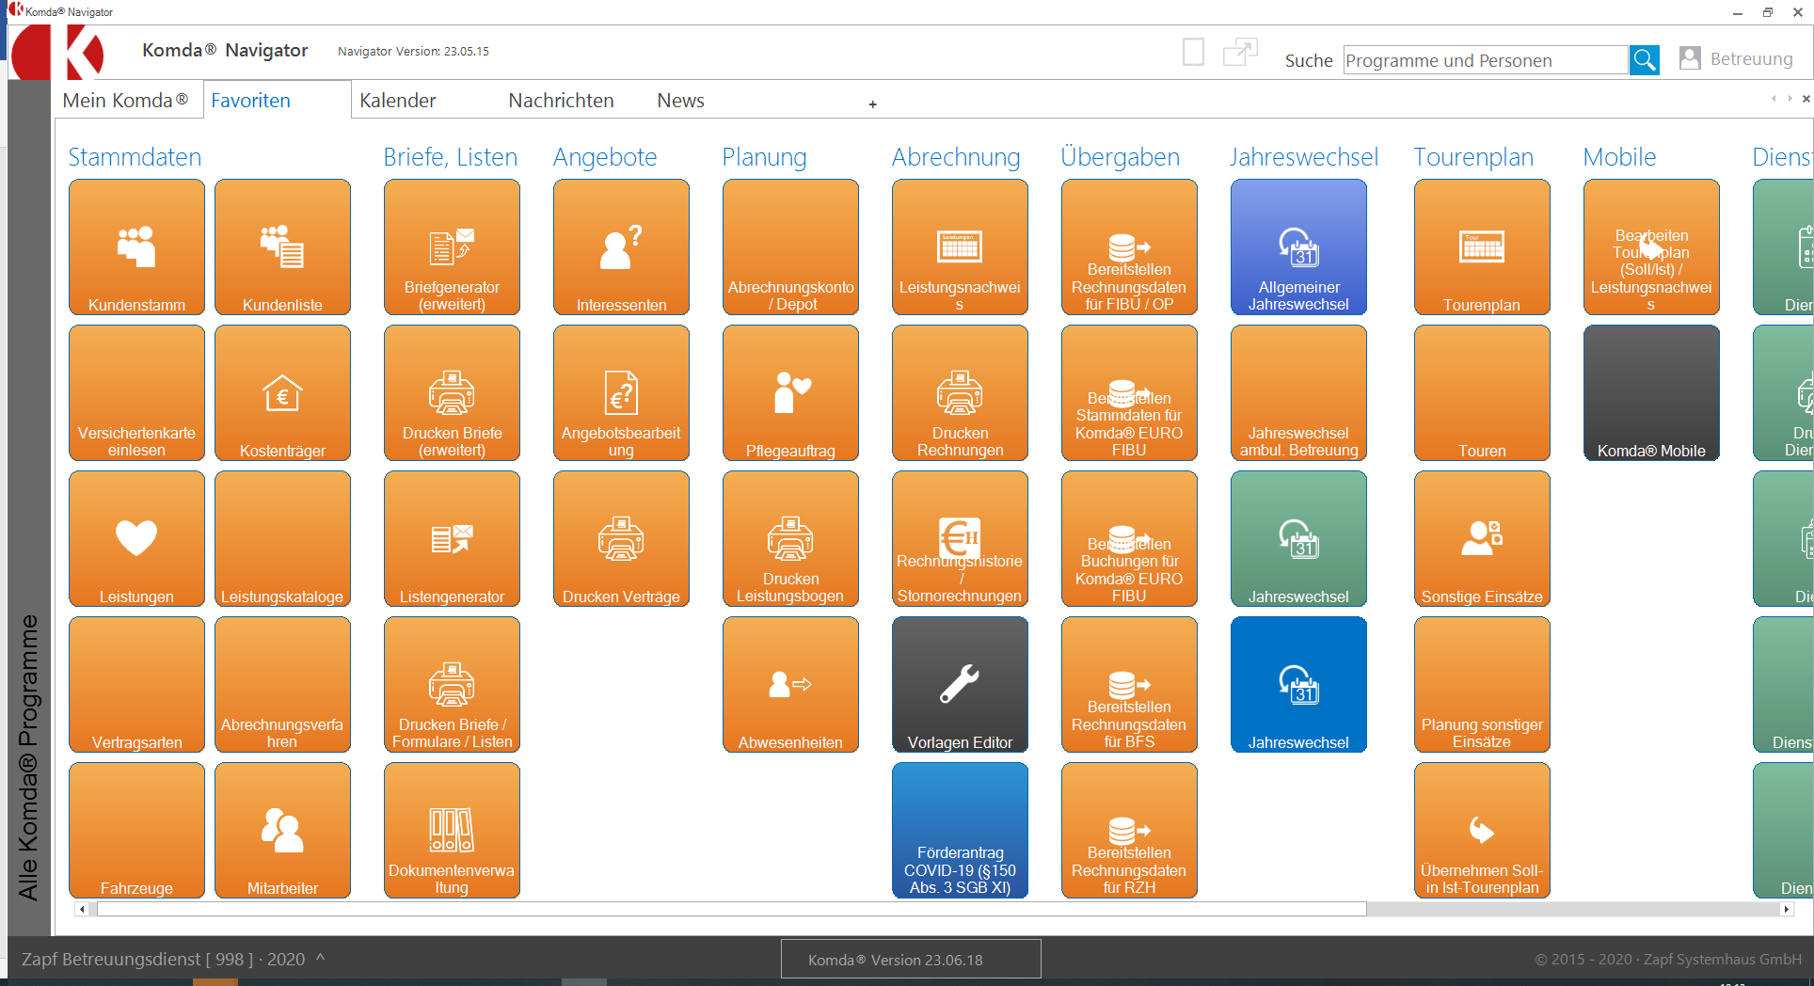Open the Dokumentenverwaltung tile

pyautogui.click(x=452, y=830)
